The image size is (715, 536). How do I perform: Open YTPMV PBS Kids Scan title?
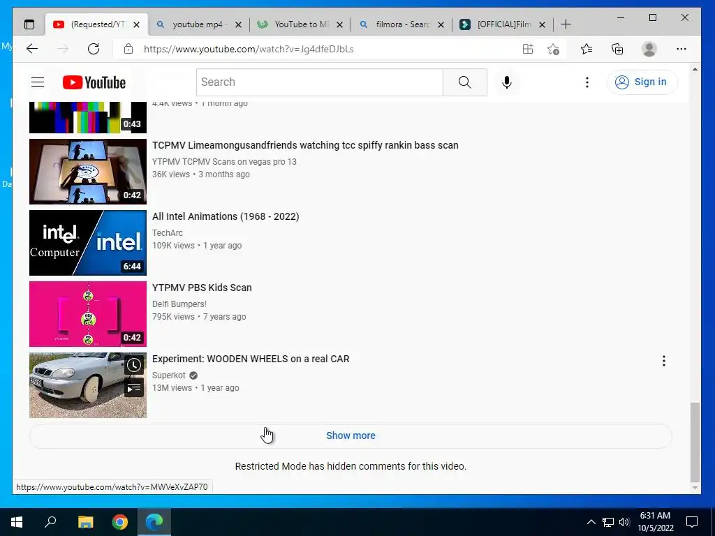[x=202, y=288]
